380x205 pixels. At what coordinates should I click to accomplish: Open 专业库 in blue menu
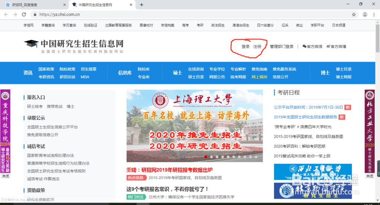[x=144, y=77]
